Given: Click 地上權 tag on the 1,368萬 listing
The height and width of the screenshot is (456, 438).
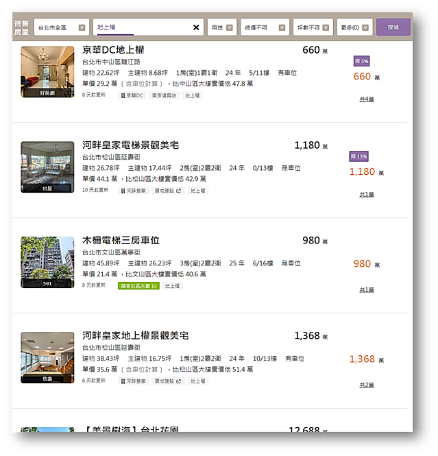Looking at the screenshot, I should 198,381.
